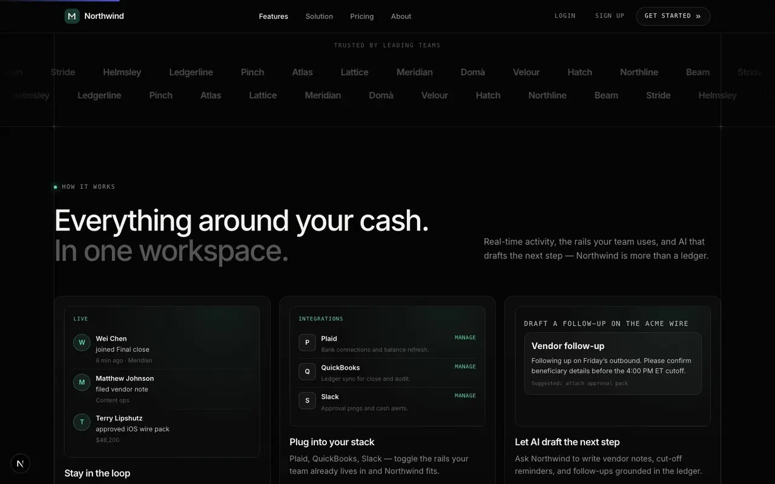Click the 'TRUSTED BY LEADING TEAMS' label

coord(387,45)
